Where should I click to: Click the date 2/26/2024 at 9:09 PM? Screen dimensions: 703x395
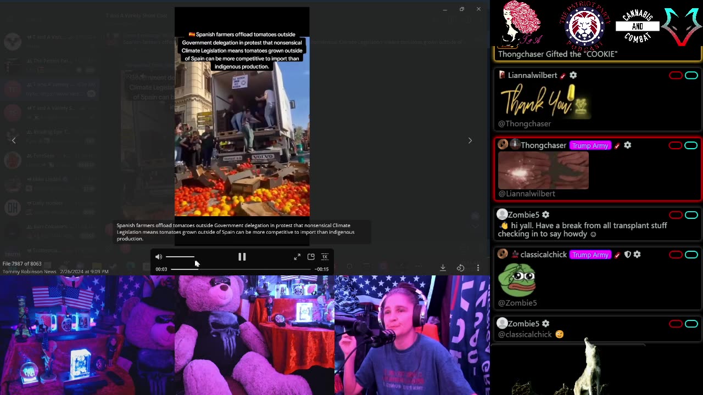(x=84, y=272)
